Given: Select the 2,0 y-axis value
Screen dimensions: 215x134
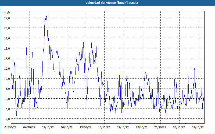Looking at the screenshot, I should (x=8, y=119).
